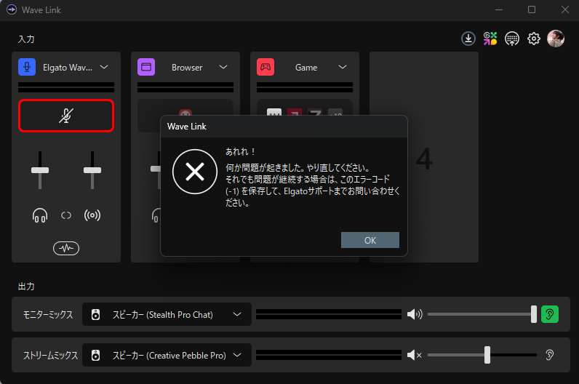Expand the Browser channel dropdown arrow

coord(223,67)
